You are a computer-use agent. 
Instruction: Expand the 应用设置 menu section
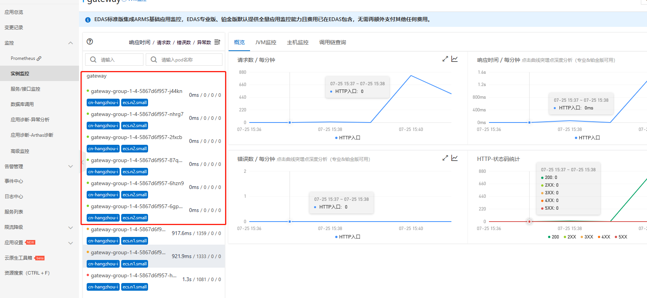click(x=71, y=243)
